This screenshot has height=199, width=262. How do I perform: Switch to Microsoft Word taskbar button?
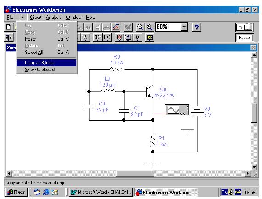click(x=101, y=192)
